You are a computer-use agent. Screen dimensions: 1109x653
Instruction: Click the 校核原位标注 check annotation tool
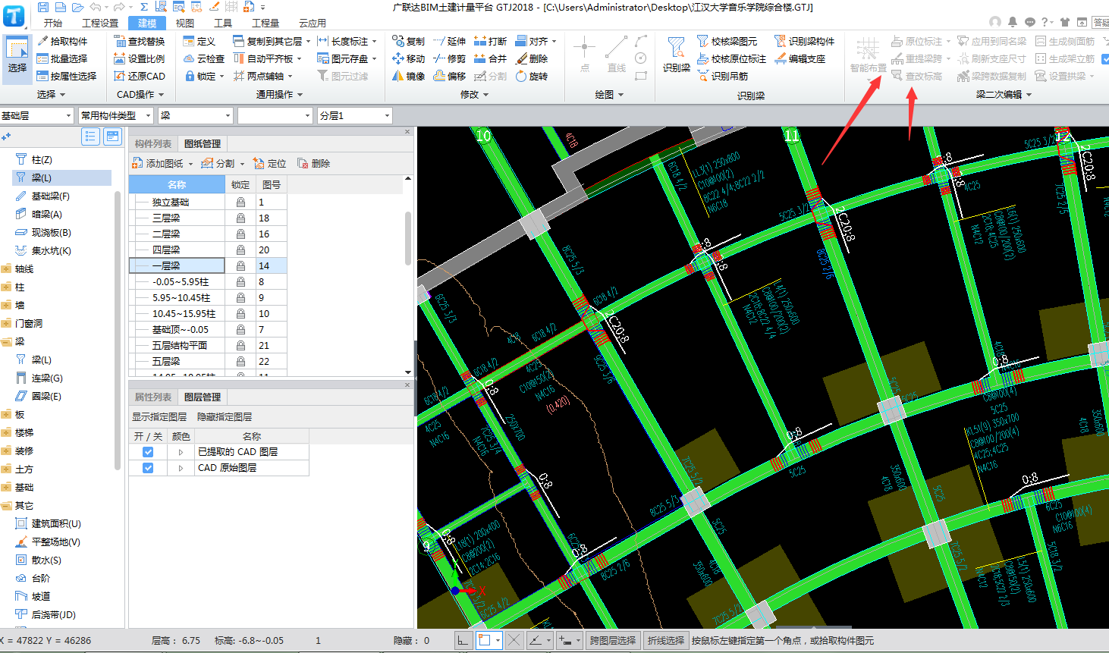(731, 58)
